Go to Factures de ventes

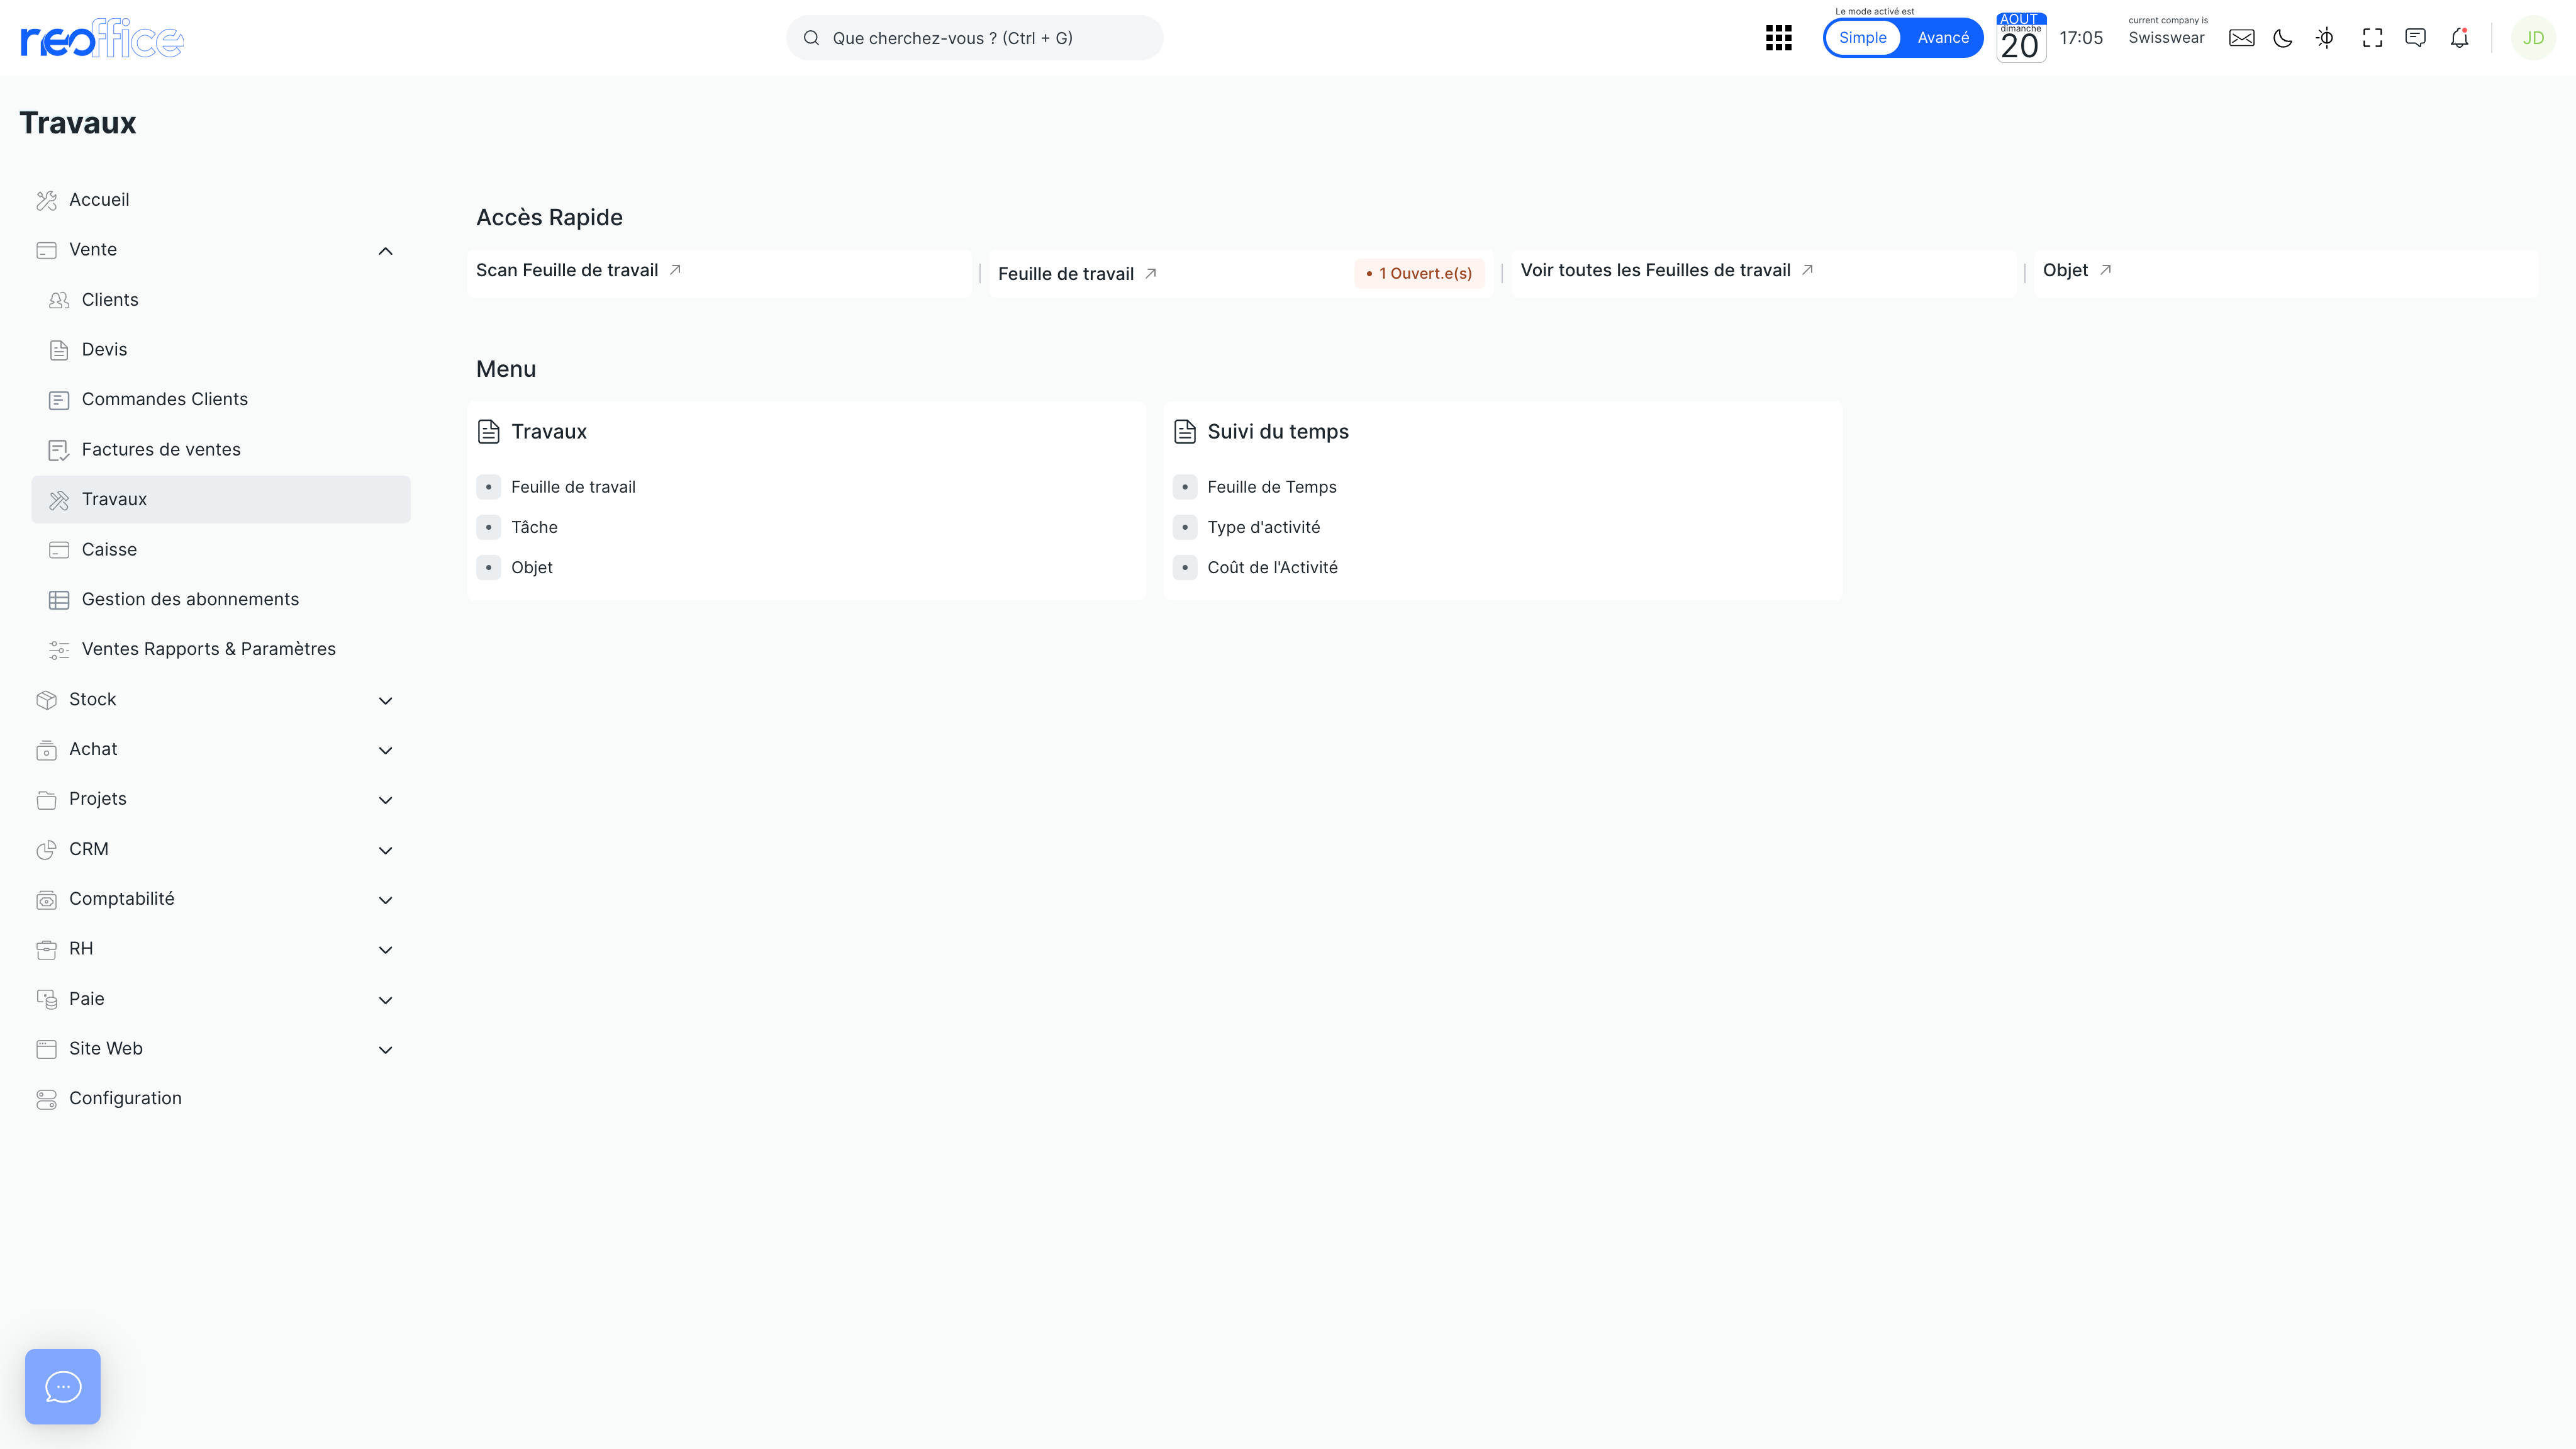coord(161,449)
